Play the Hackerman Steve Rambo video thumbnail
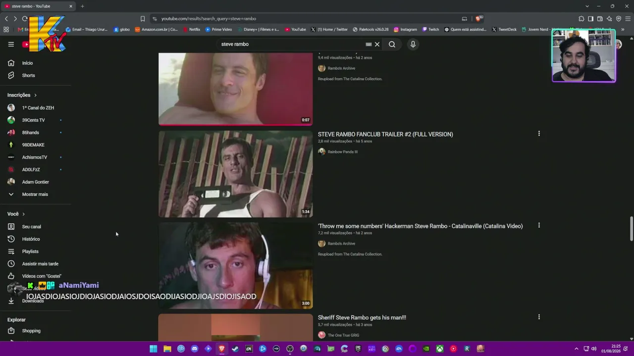The width and height of the screenshot is (634, 356). click(235, 266)
